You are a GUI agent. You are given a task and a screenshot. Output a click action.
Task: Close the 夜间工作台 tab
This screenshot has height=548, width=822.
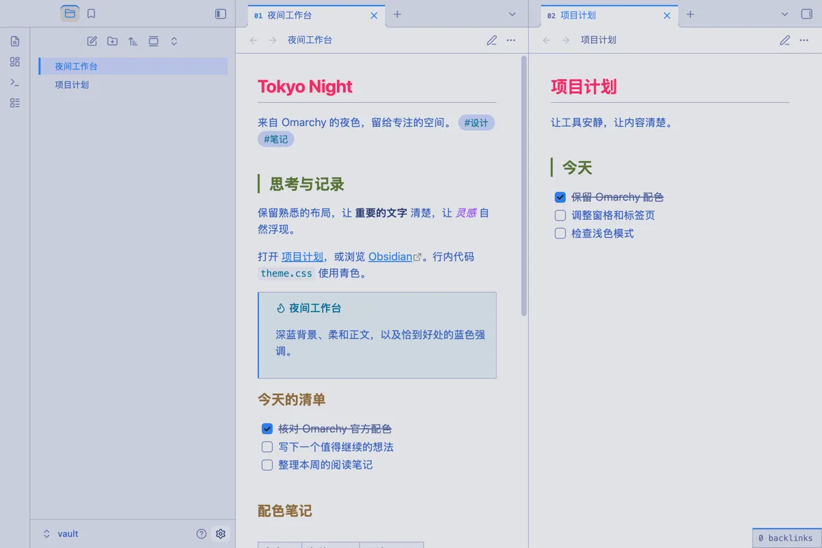374,15
